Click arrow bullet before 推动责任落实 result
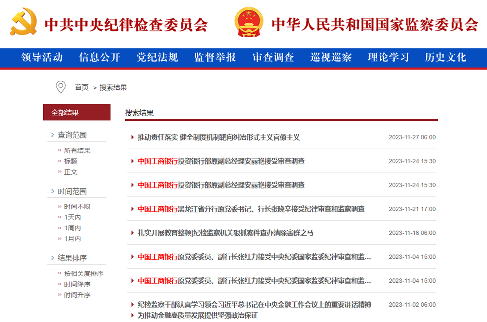487x322 pixels. pos(133,137)
